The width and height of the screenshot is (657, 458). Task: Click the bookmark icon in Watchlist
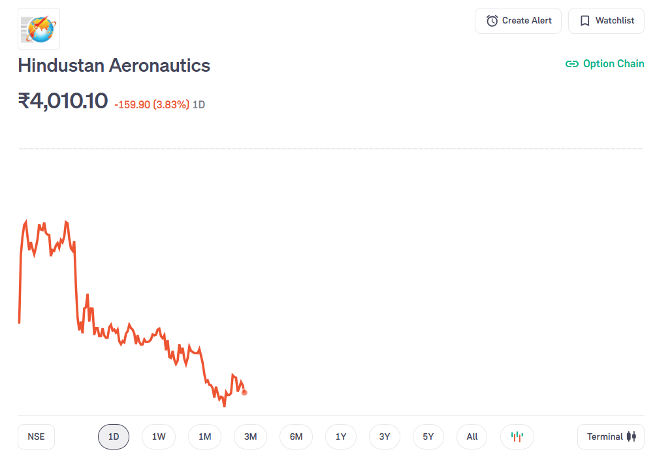[585, 21]
